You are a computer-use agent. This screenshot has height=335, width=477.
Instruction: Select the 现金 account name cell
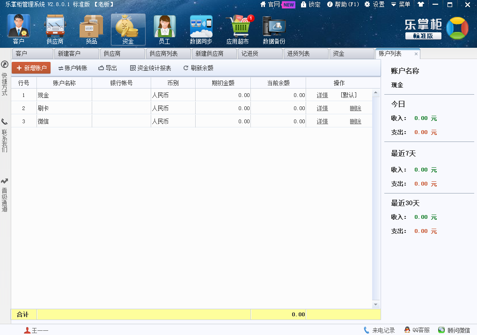(x=64, y=95)
